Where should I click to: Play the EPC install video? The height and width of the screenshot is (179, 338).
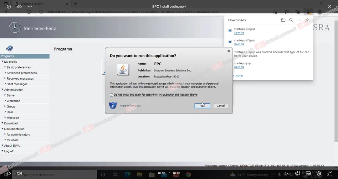pyautogui.click(x=9, y=173)
